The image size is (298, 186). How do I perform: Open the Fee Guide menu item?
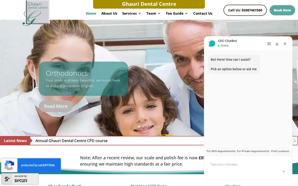(175, 13)
